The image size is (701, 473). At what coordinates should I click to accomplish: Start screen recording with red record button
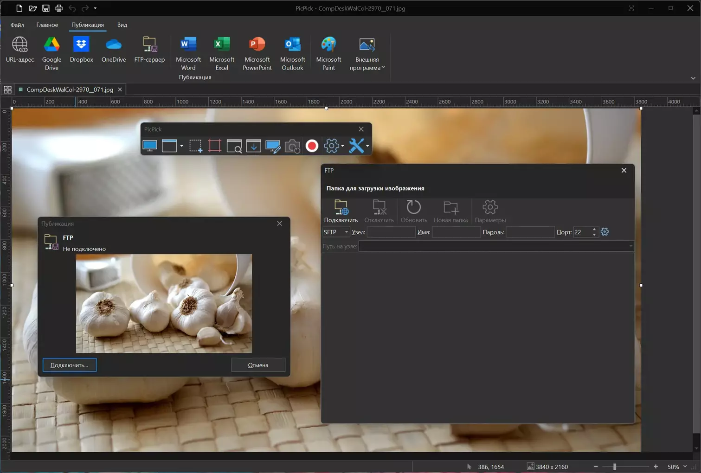coord(312,146)
